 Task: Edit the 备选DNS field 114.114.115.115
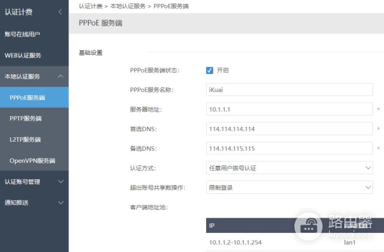pyautogui.click(x=289, y=148)
